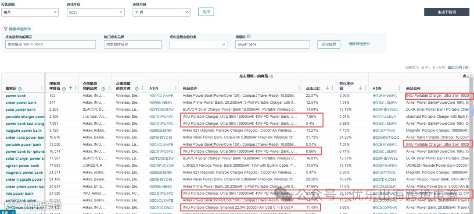Open the 选择月份 dropdown showing 11 月

(x=162, y=12)
